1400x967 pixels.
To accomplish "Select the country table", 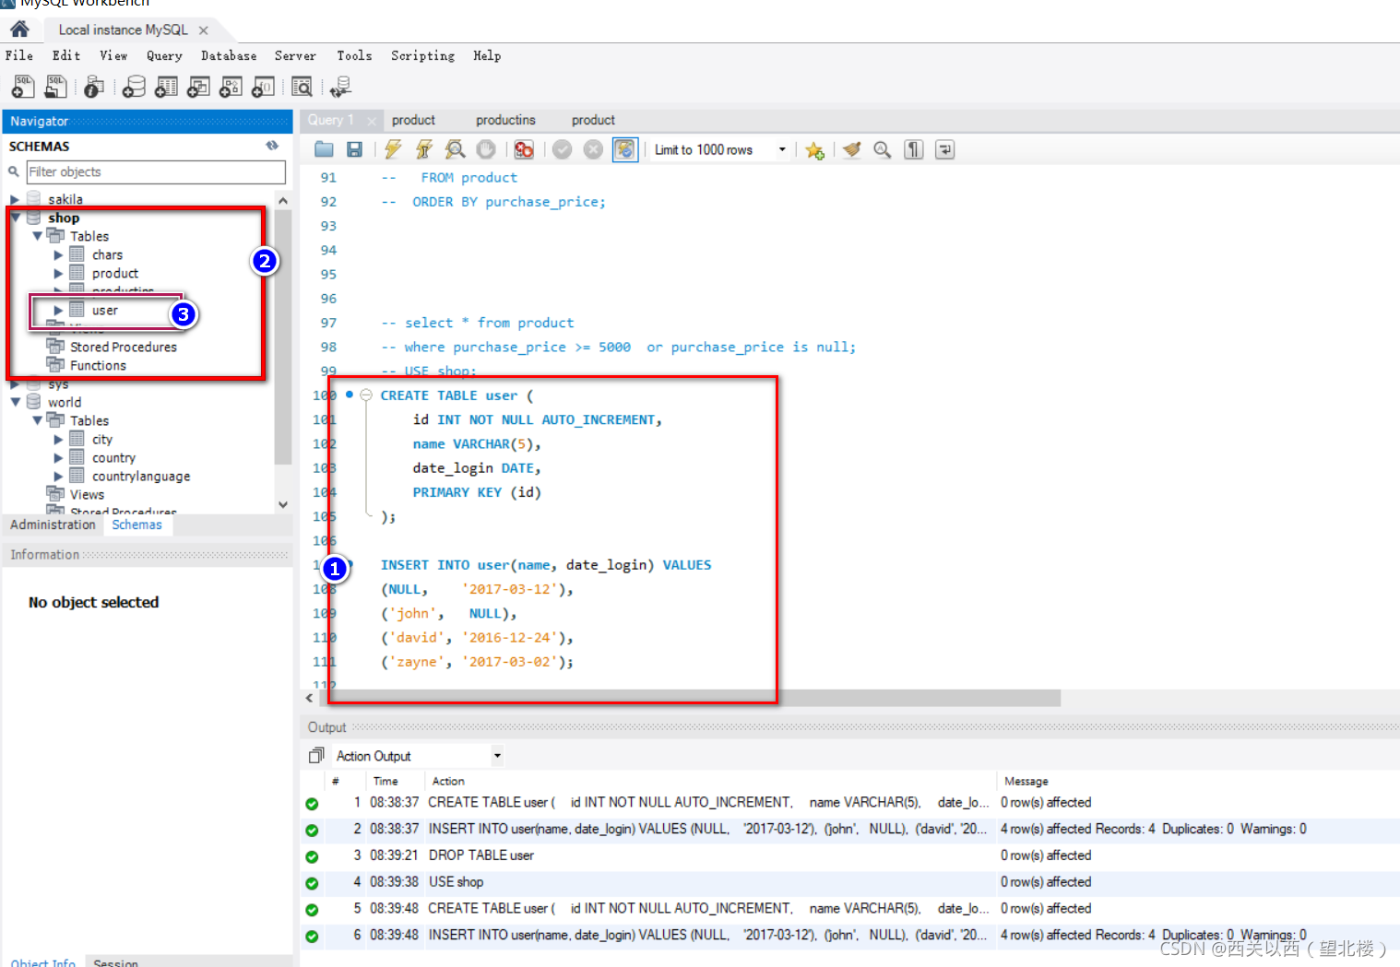I will 113,458.
